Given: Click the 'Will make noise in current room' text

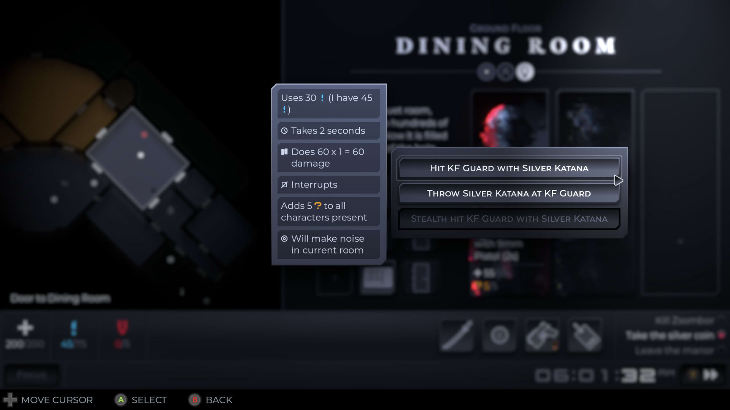Looking at the screenshot, I should coord(328,244).
